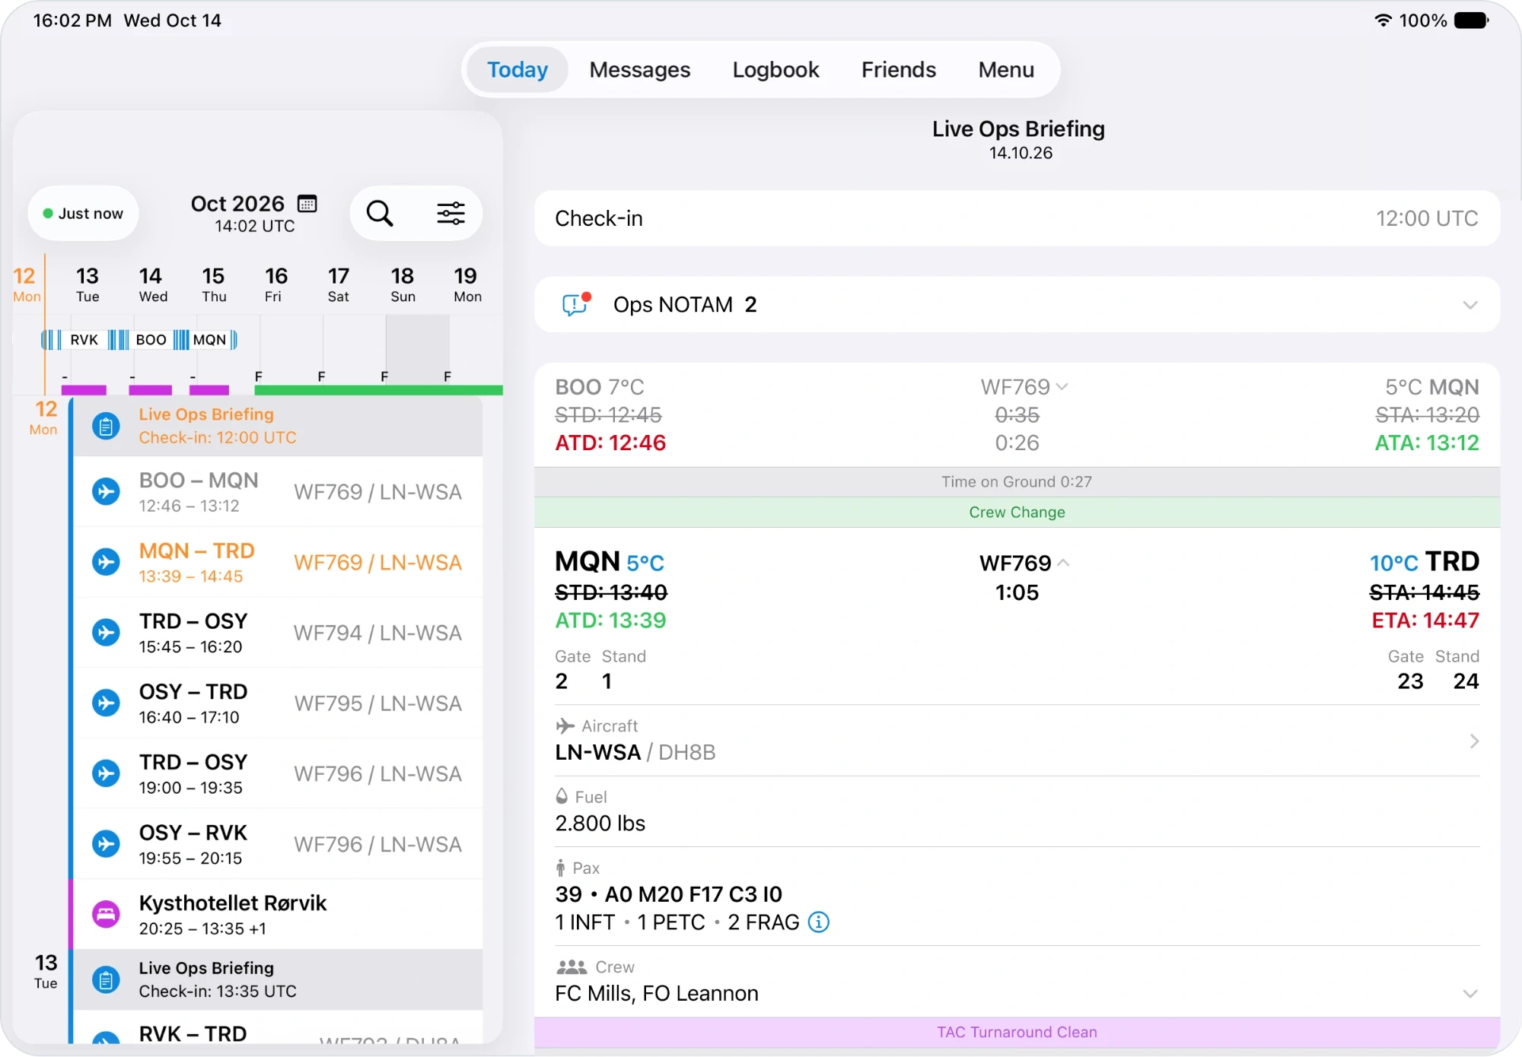Tap the Crew Change banner

click(1017, 513)
